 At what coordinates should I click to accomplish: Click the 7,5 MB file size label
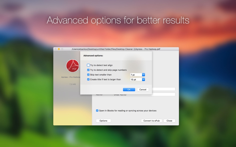[73, 84]
